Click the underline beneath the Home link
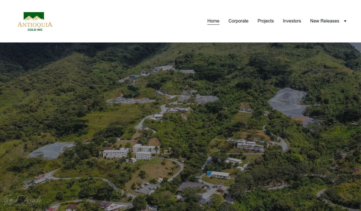Viewport: 361px width, 211px height. point(213,24)
